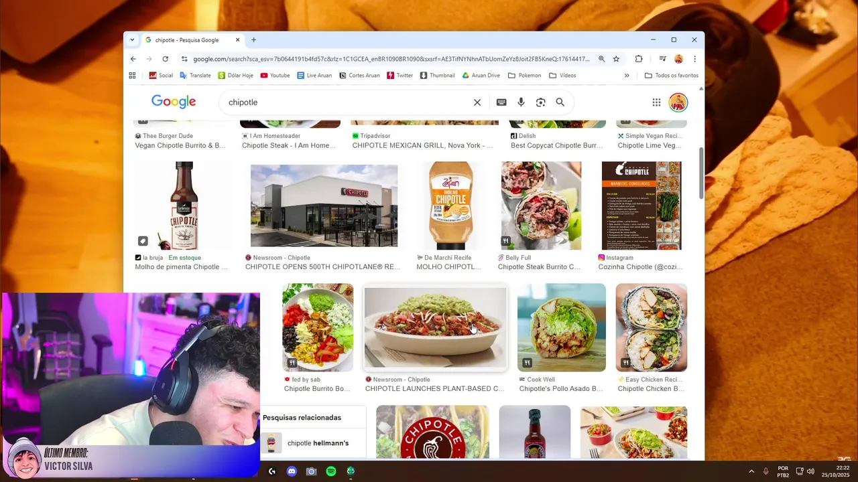
Task: Open the camera app in taskbar
Action: coord(311,471)
